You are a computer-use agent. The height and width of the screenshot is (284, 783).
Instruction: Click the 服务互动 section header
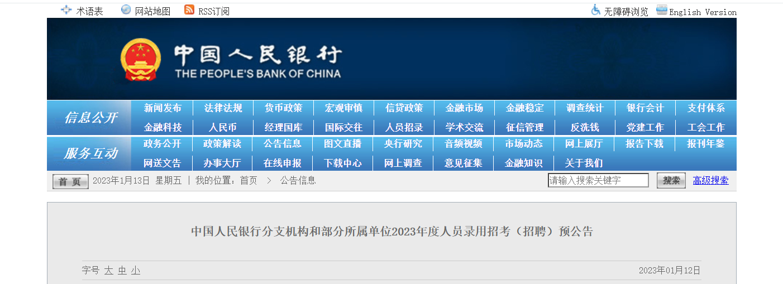[x=90, y=153]
